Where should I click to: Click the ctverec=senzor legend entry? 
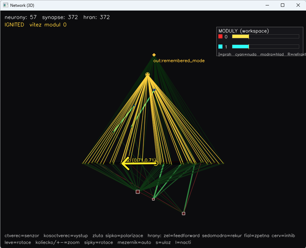click(x=22, y=236)
